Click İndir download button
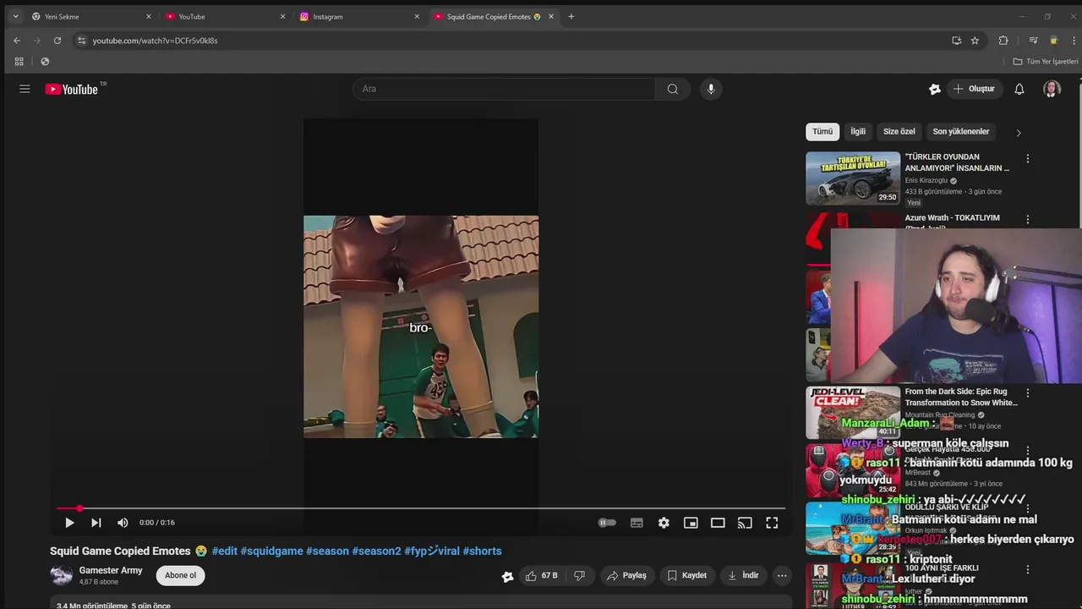 point(743,575)
